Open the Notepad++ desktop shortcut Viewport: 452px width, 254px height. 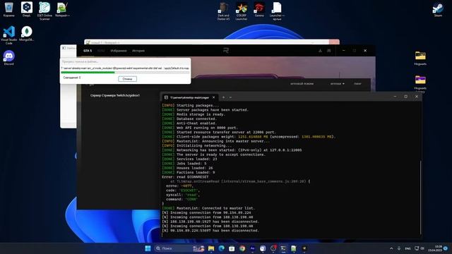[x=62, y=9]
